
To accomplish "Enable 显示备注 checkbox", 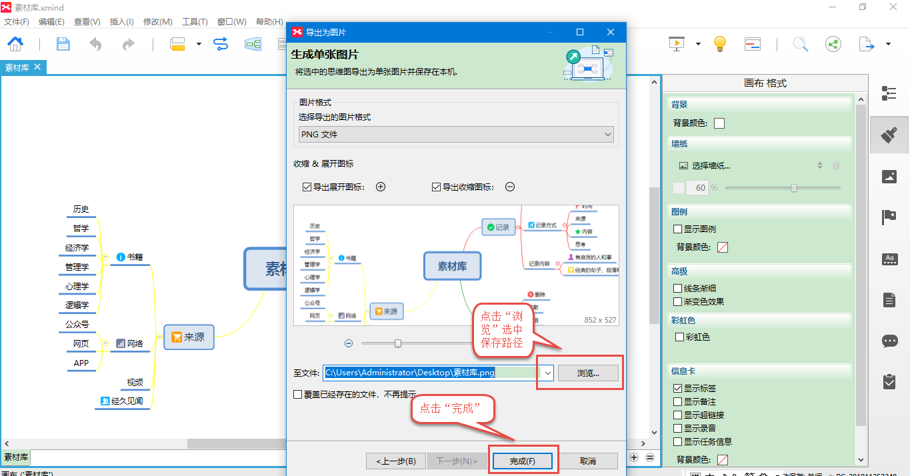I will pyautogui.click(x=678, y=402).
